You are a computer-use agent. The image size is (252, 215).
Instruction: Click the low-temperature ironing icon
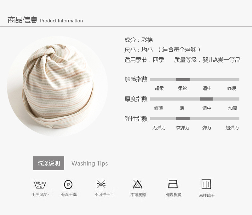173,184
